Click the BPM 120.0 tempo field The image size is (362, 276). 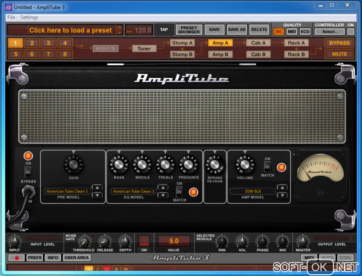[x=139, y=30]
